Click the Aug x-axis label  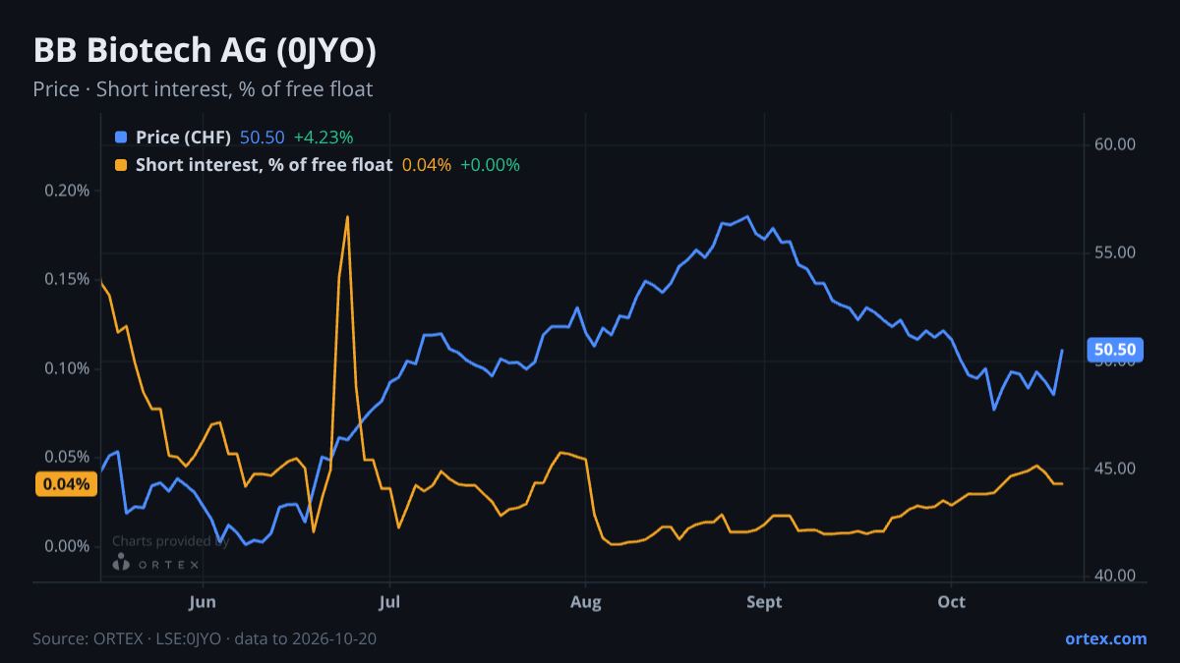tap(585, 602)
